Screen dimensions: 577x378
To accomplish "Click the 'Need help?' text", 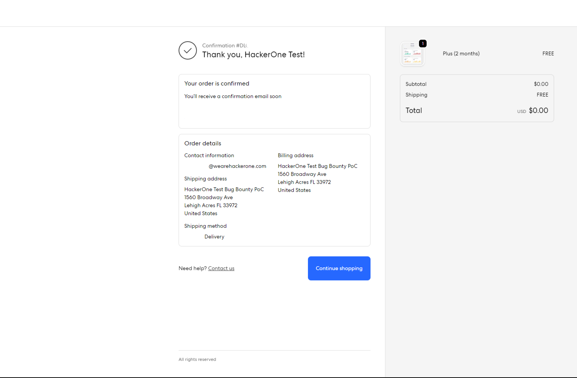I will point(192,269).
